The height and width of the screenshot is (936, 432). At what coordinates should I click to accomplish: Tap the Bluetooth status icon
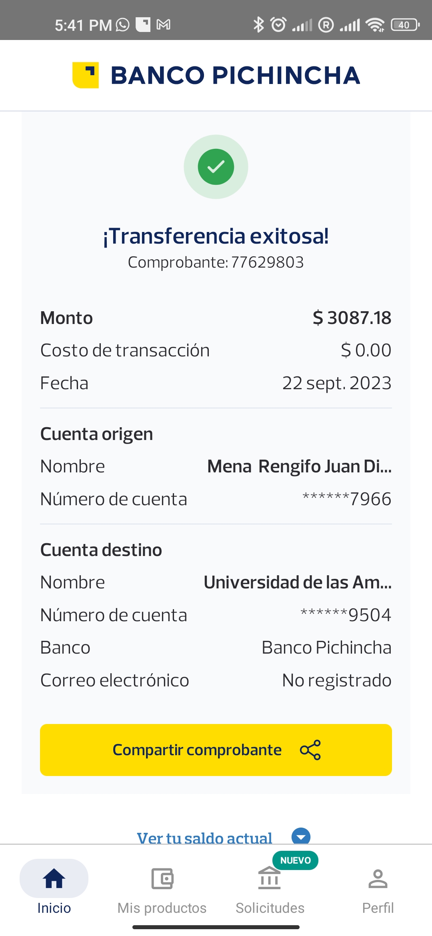coord(259,25)
